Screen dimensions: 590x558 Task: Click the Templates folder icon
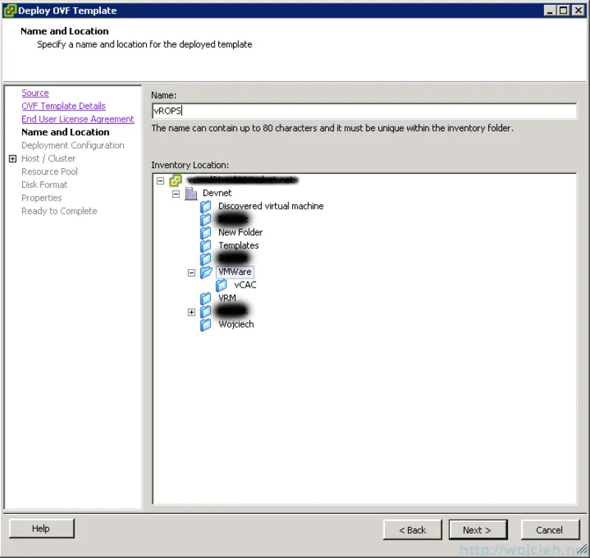click(x=205, y=245)
